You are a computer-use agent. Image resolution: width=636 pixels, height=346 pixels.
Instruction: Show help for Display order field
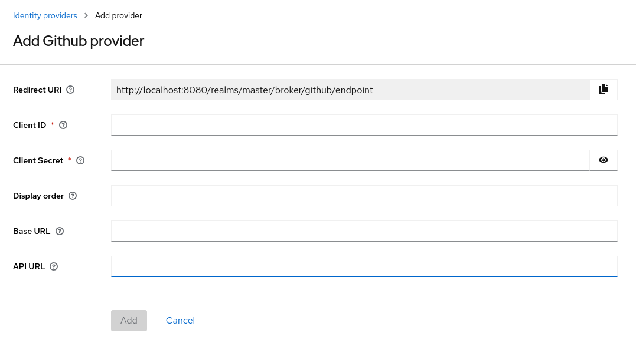pyautogui.click(x=72, y=195)
